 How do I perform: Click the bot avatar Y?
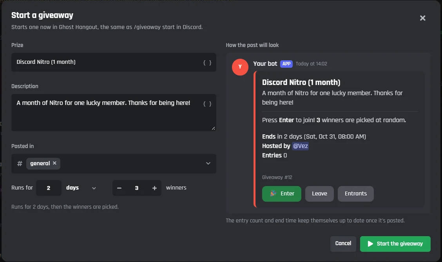point(240,67)
